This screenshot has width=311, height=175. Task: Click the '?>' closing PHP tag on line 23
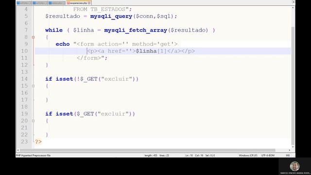38,141
